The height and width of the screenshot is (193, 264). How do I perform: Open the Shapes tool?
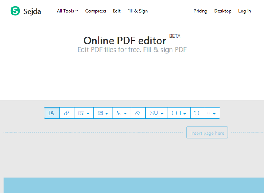pyautogui.click(x=179, y=113)
